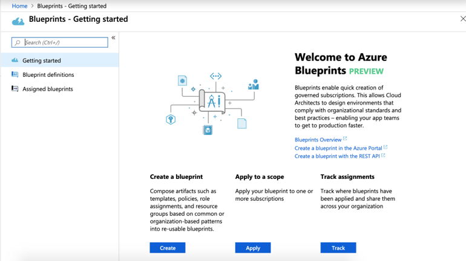This screenshot has width=466, height=261.
Task: Click the search magnifier icon
Action: (x=18, y=42)
